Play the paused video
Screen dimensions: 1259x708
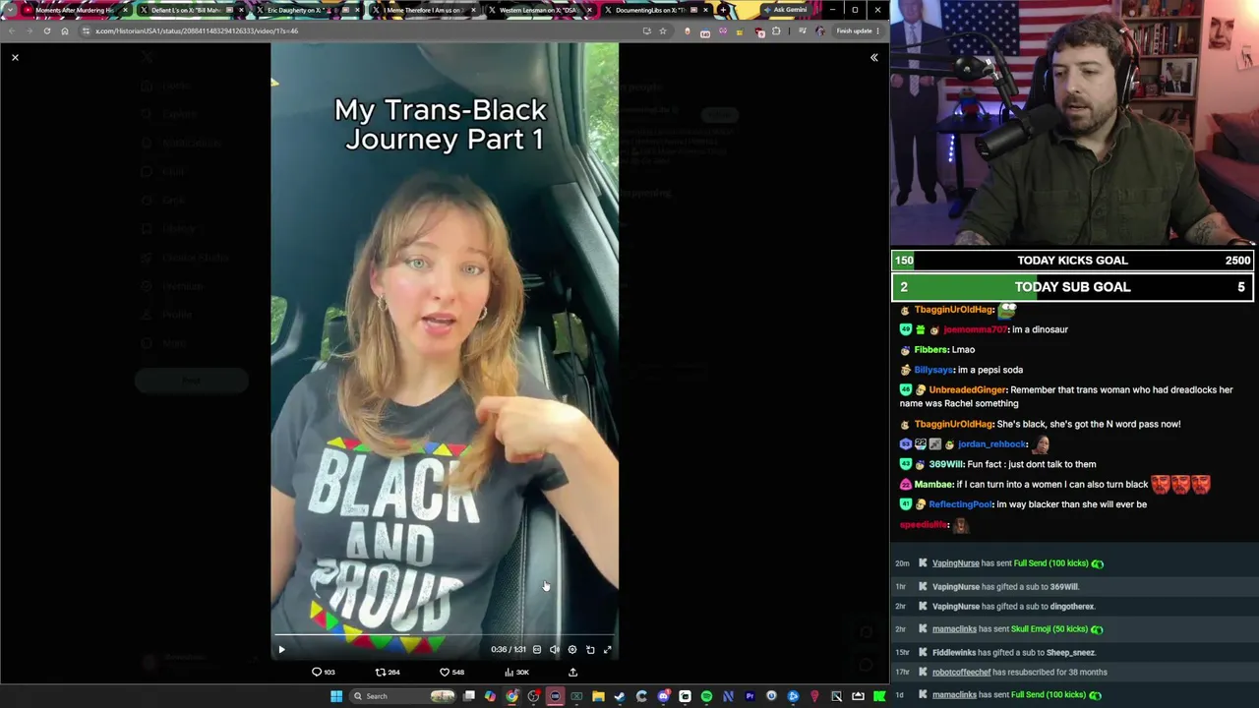point(281,649)
